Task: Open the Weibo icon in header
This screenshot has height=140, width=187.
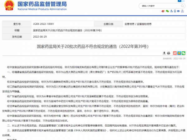Action: coord(162,11)
